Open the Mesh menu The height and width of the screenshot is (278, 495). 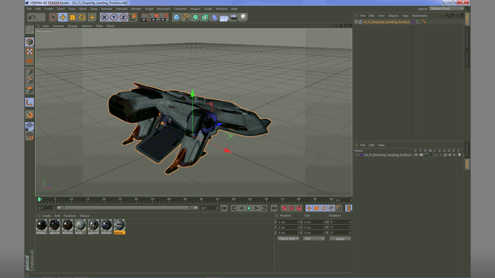(83, 9)
